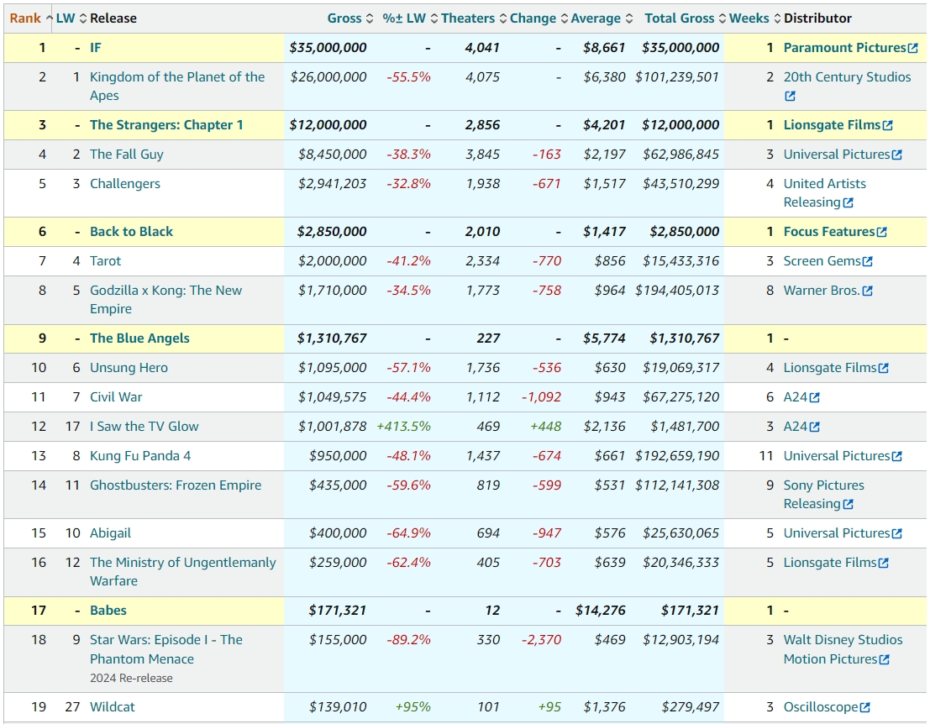The width and height of the screenshot is (930, 724).
Task: Click Universal external icon in The Fall Guy row
Action: pos(896,155)
